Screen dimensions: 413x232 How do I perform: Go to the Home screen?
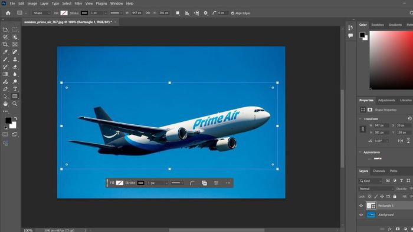[x=8, y=13]
